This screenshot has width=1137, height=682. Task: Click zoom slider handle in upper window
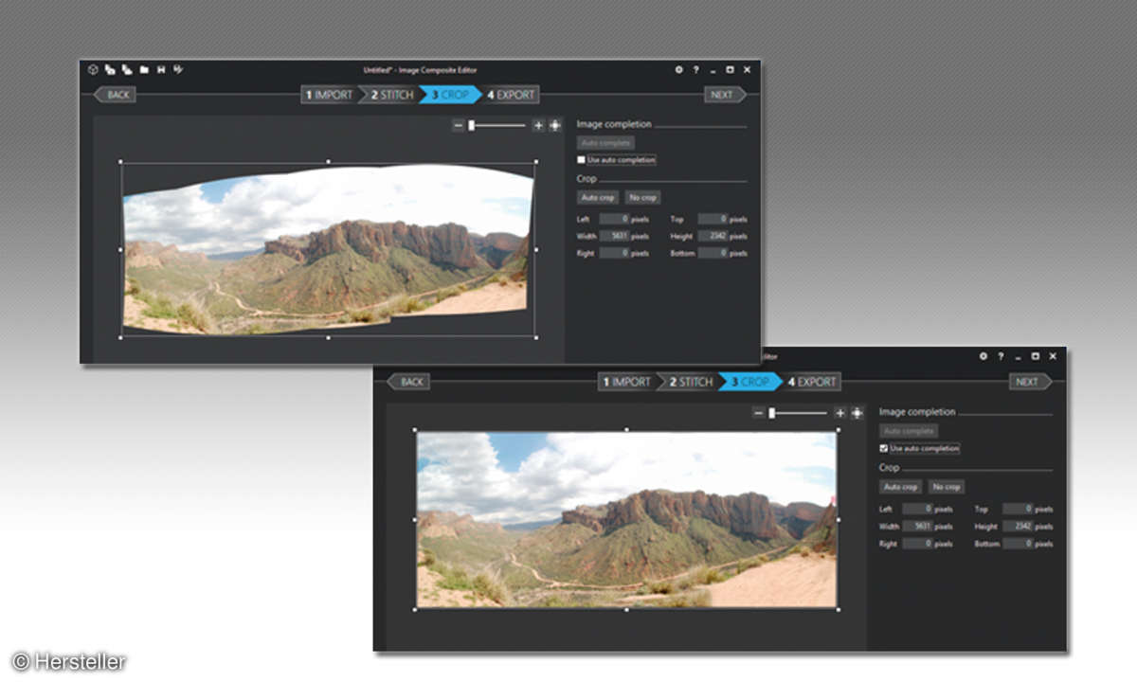471,125
